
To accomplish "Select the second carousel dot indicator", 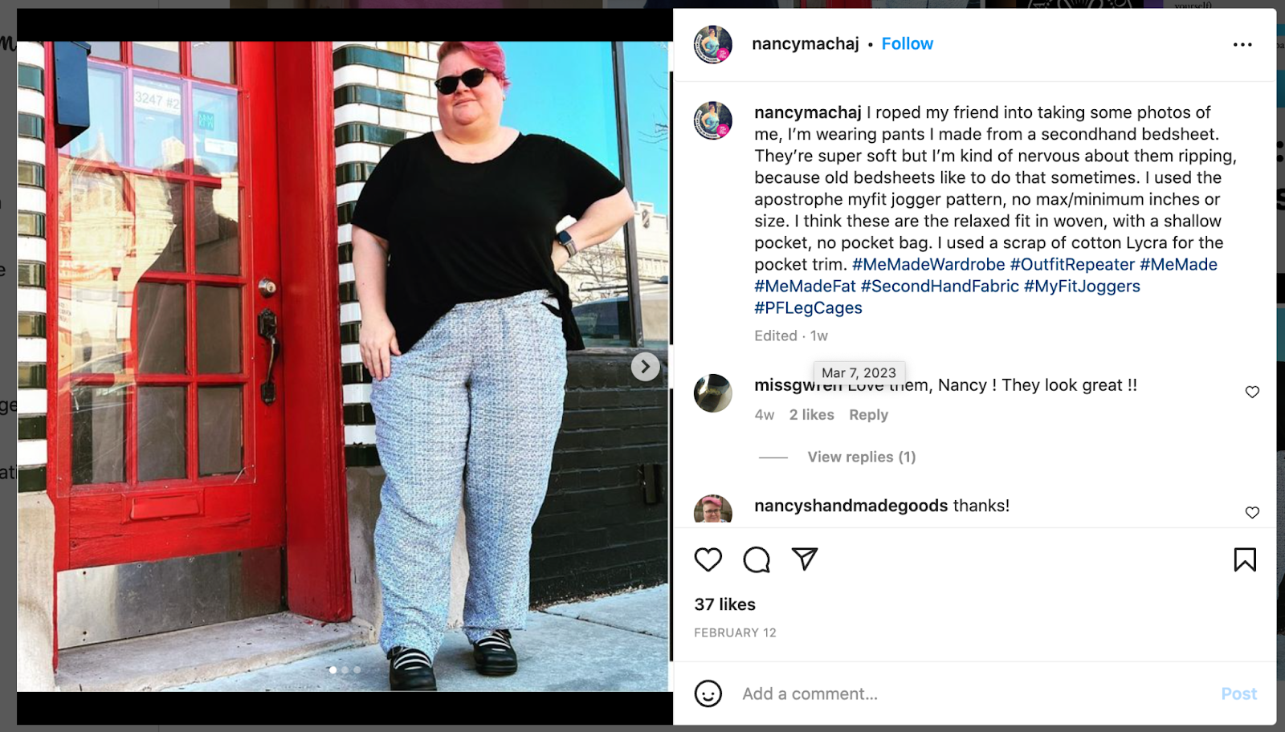I will 345,669.
